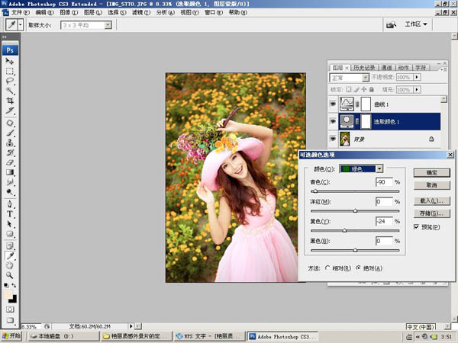458x343 pixels.
Task: Select the Rectangular Marquee tool
Action: (10, 71)
